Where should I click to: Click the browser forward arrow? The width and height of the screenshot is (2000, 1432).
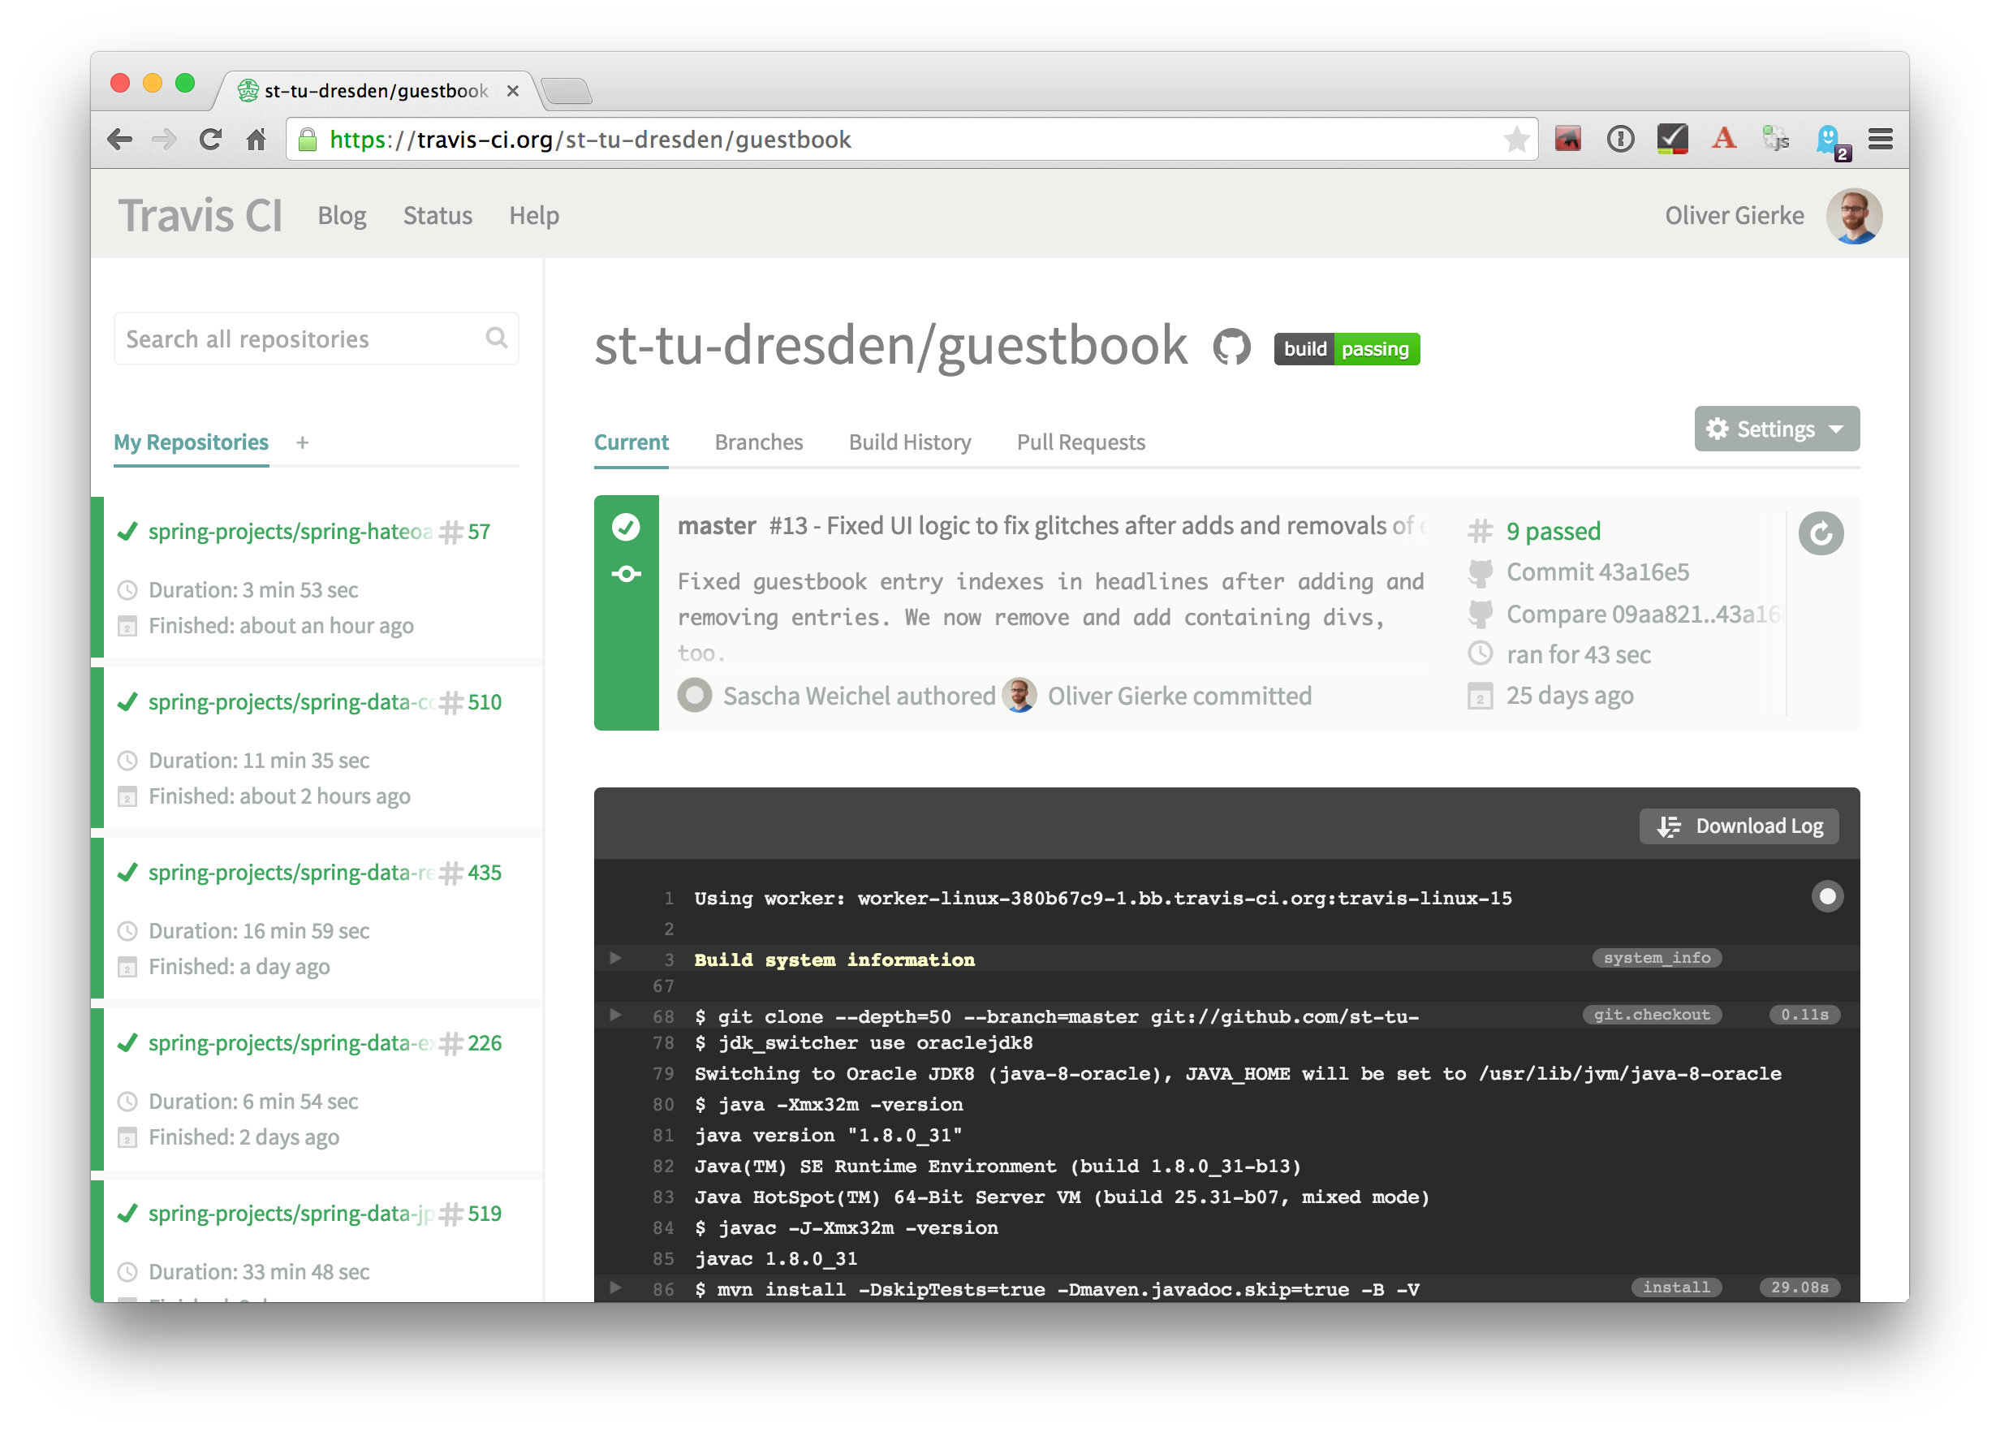164,140
